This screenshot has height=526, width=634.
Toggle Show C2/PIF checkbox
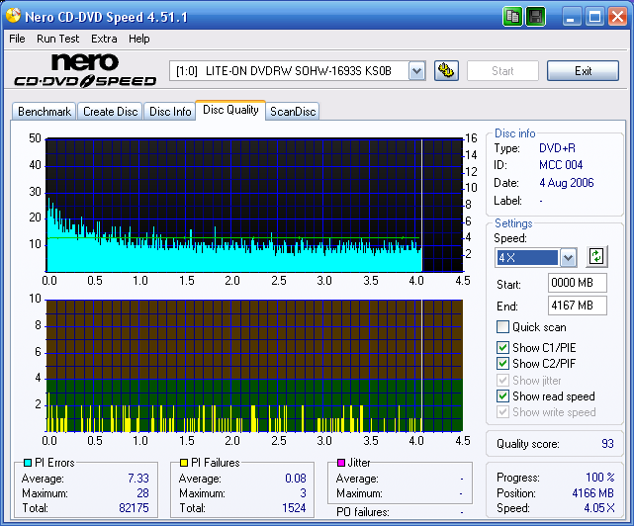click(502, 363)
